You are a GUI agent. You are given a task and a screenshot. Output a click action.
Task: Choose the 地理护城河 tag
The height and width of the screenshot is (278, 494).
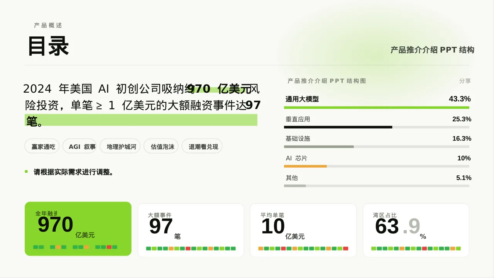tap(120, 146)
